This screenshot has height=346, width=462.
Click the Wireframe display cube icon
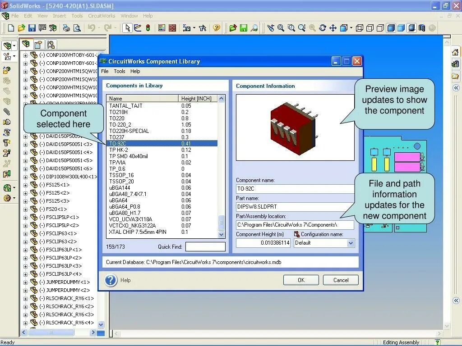point(360,28)
